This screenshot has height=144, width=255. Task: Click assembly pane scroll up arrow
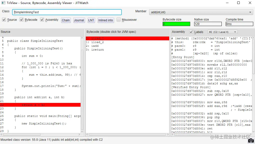pos(253,38)
